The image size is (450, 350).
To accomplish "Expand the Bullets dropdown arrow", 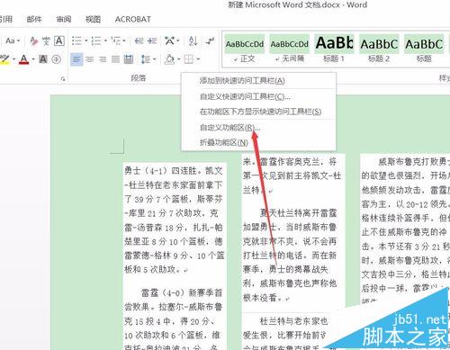I will pos(86,40).
